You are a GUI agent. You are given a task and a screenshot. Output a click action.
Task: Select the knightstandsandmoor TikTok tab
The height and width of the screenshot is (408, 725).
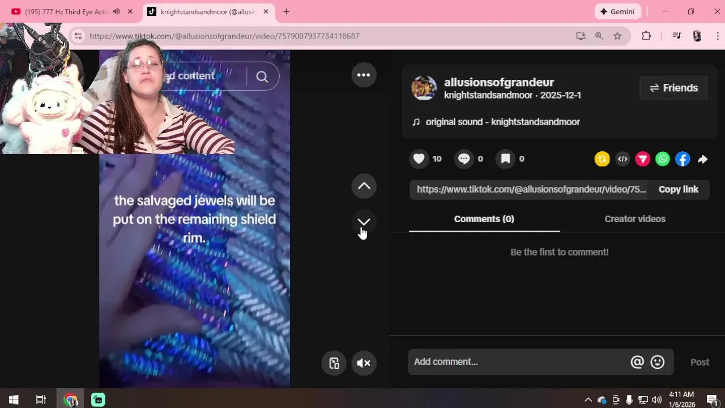(207, 11)
